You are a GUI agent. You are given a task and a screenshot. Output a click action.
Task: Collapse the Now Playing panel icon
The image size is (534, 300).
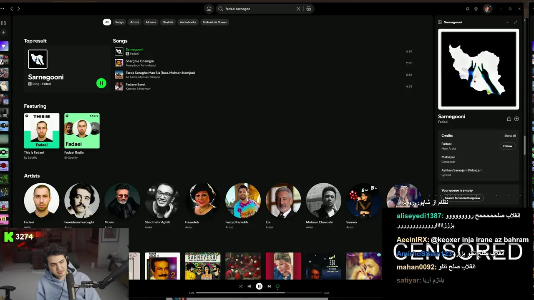coord(440,22)
